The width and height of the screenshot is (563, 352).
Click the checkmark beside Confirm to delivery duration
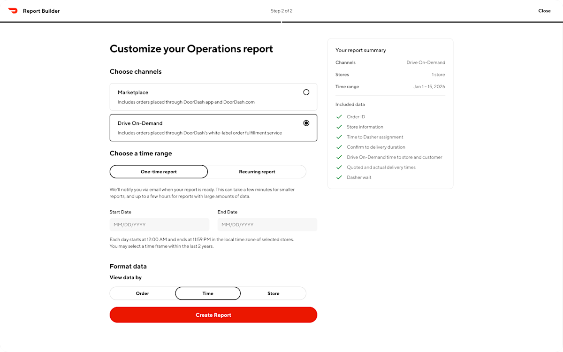[x=339, y=147]
